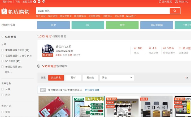Click the 手機平板 related search tile
The height and width of the screenshot is (117, 191).
point(183,25)
